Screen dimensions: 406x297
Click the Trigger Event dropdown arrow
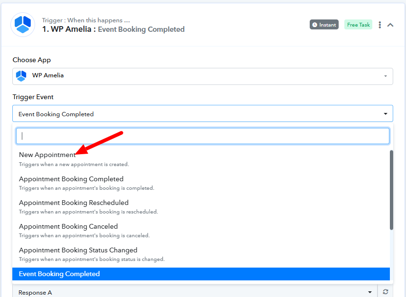385,114
